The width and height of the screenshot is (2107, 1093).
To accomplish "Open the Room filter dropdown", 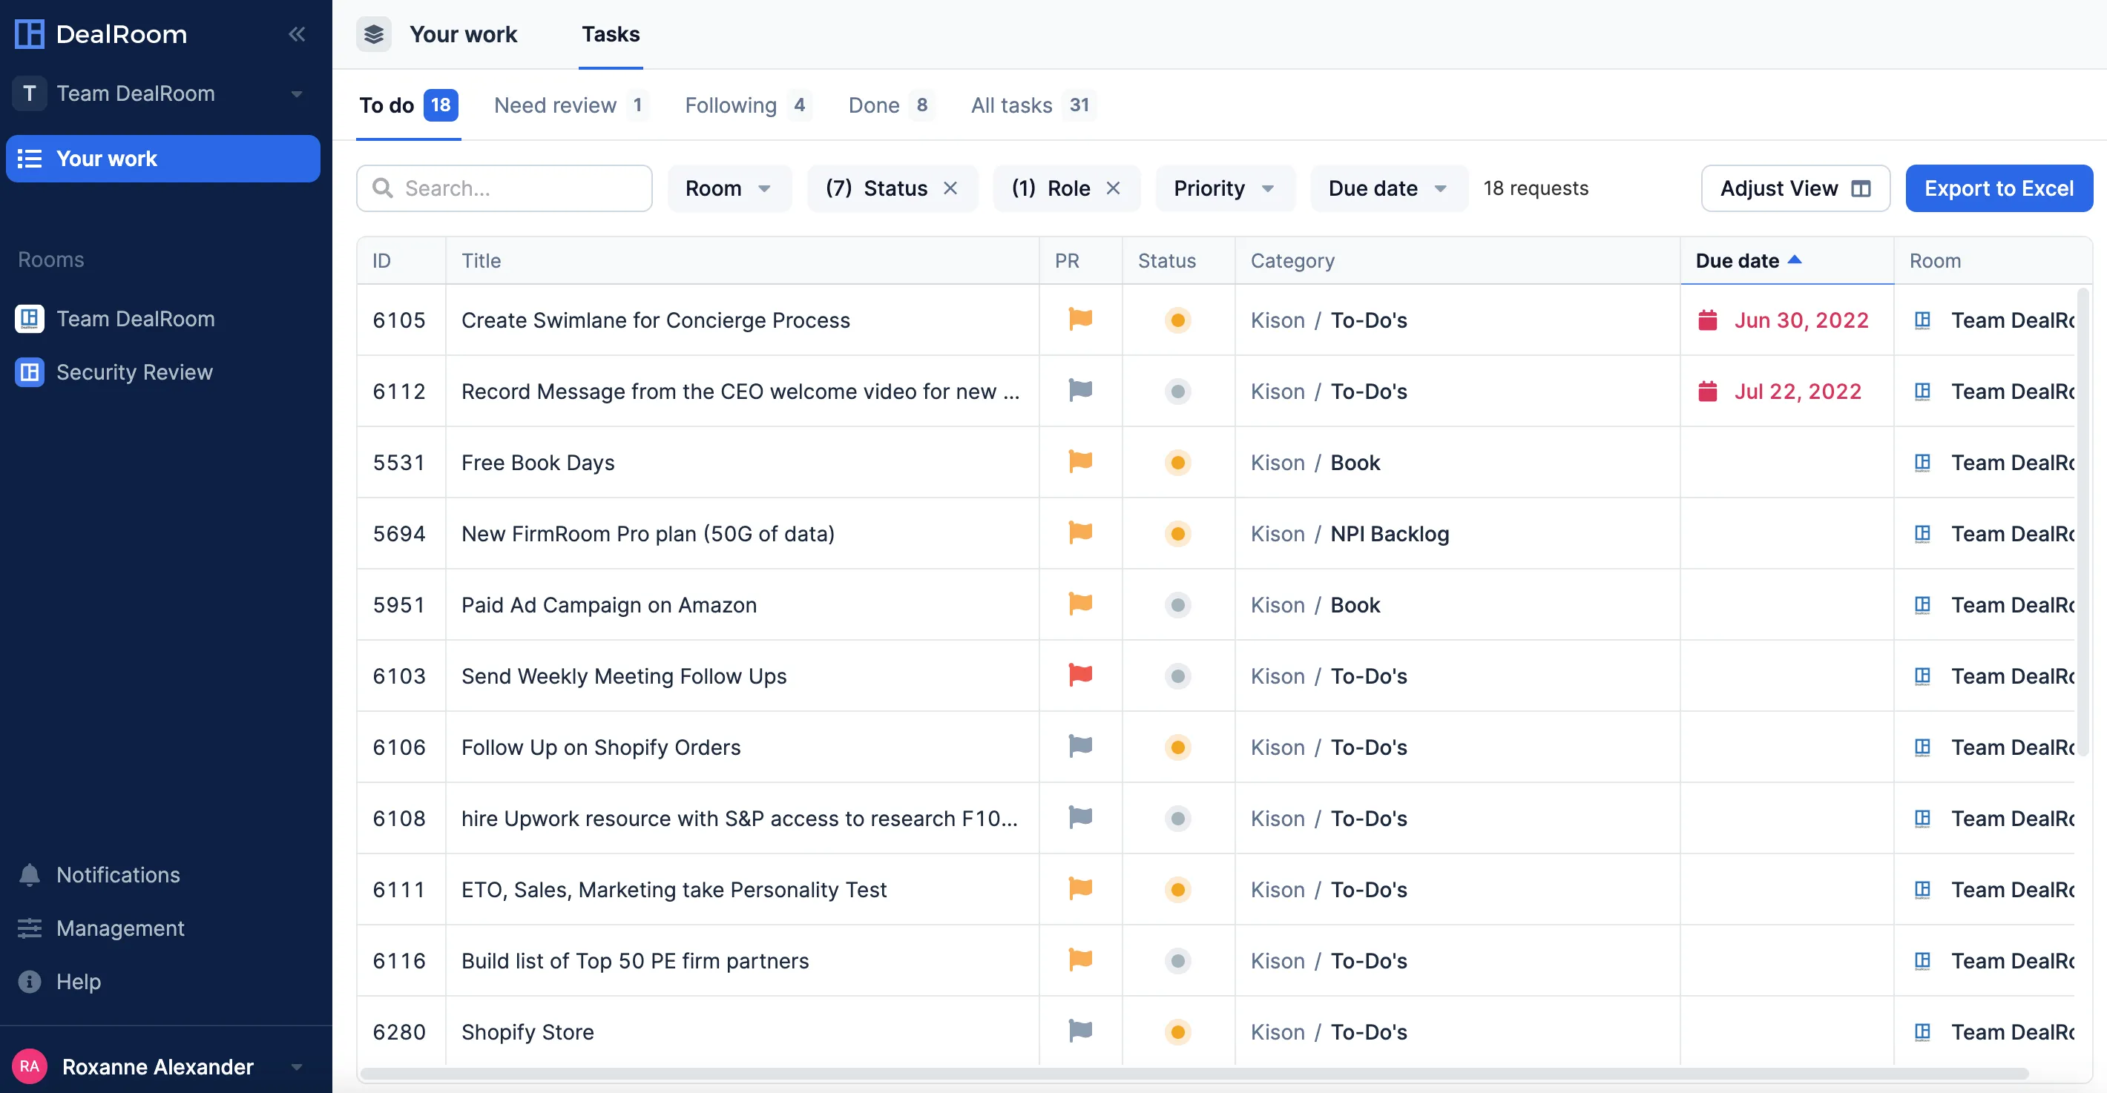I will 728,188.
